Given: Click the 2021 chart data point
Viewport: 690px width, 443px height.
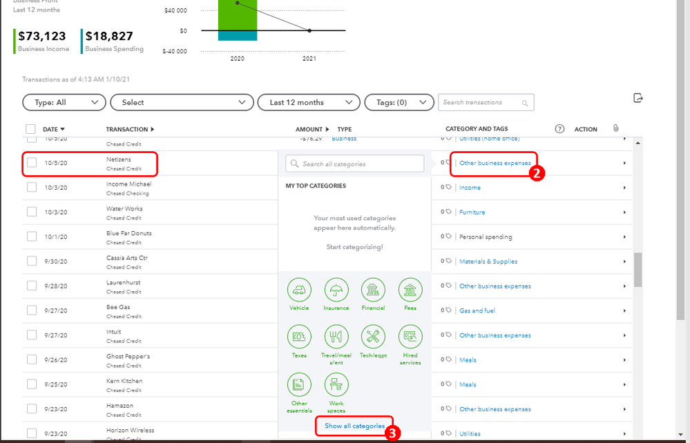Looking at the screenshot, I should pyautogui.click(x=309, y=30).
